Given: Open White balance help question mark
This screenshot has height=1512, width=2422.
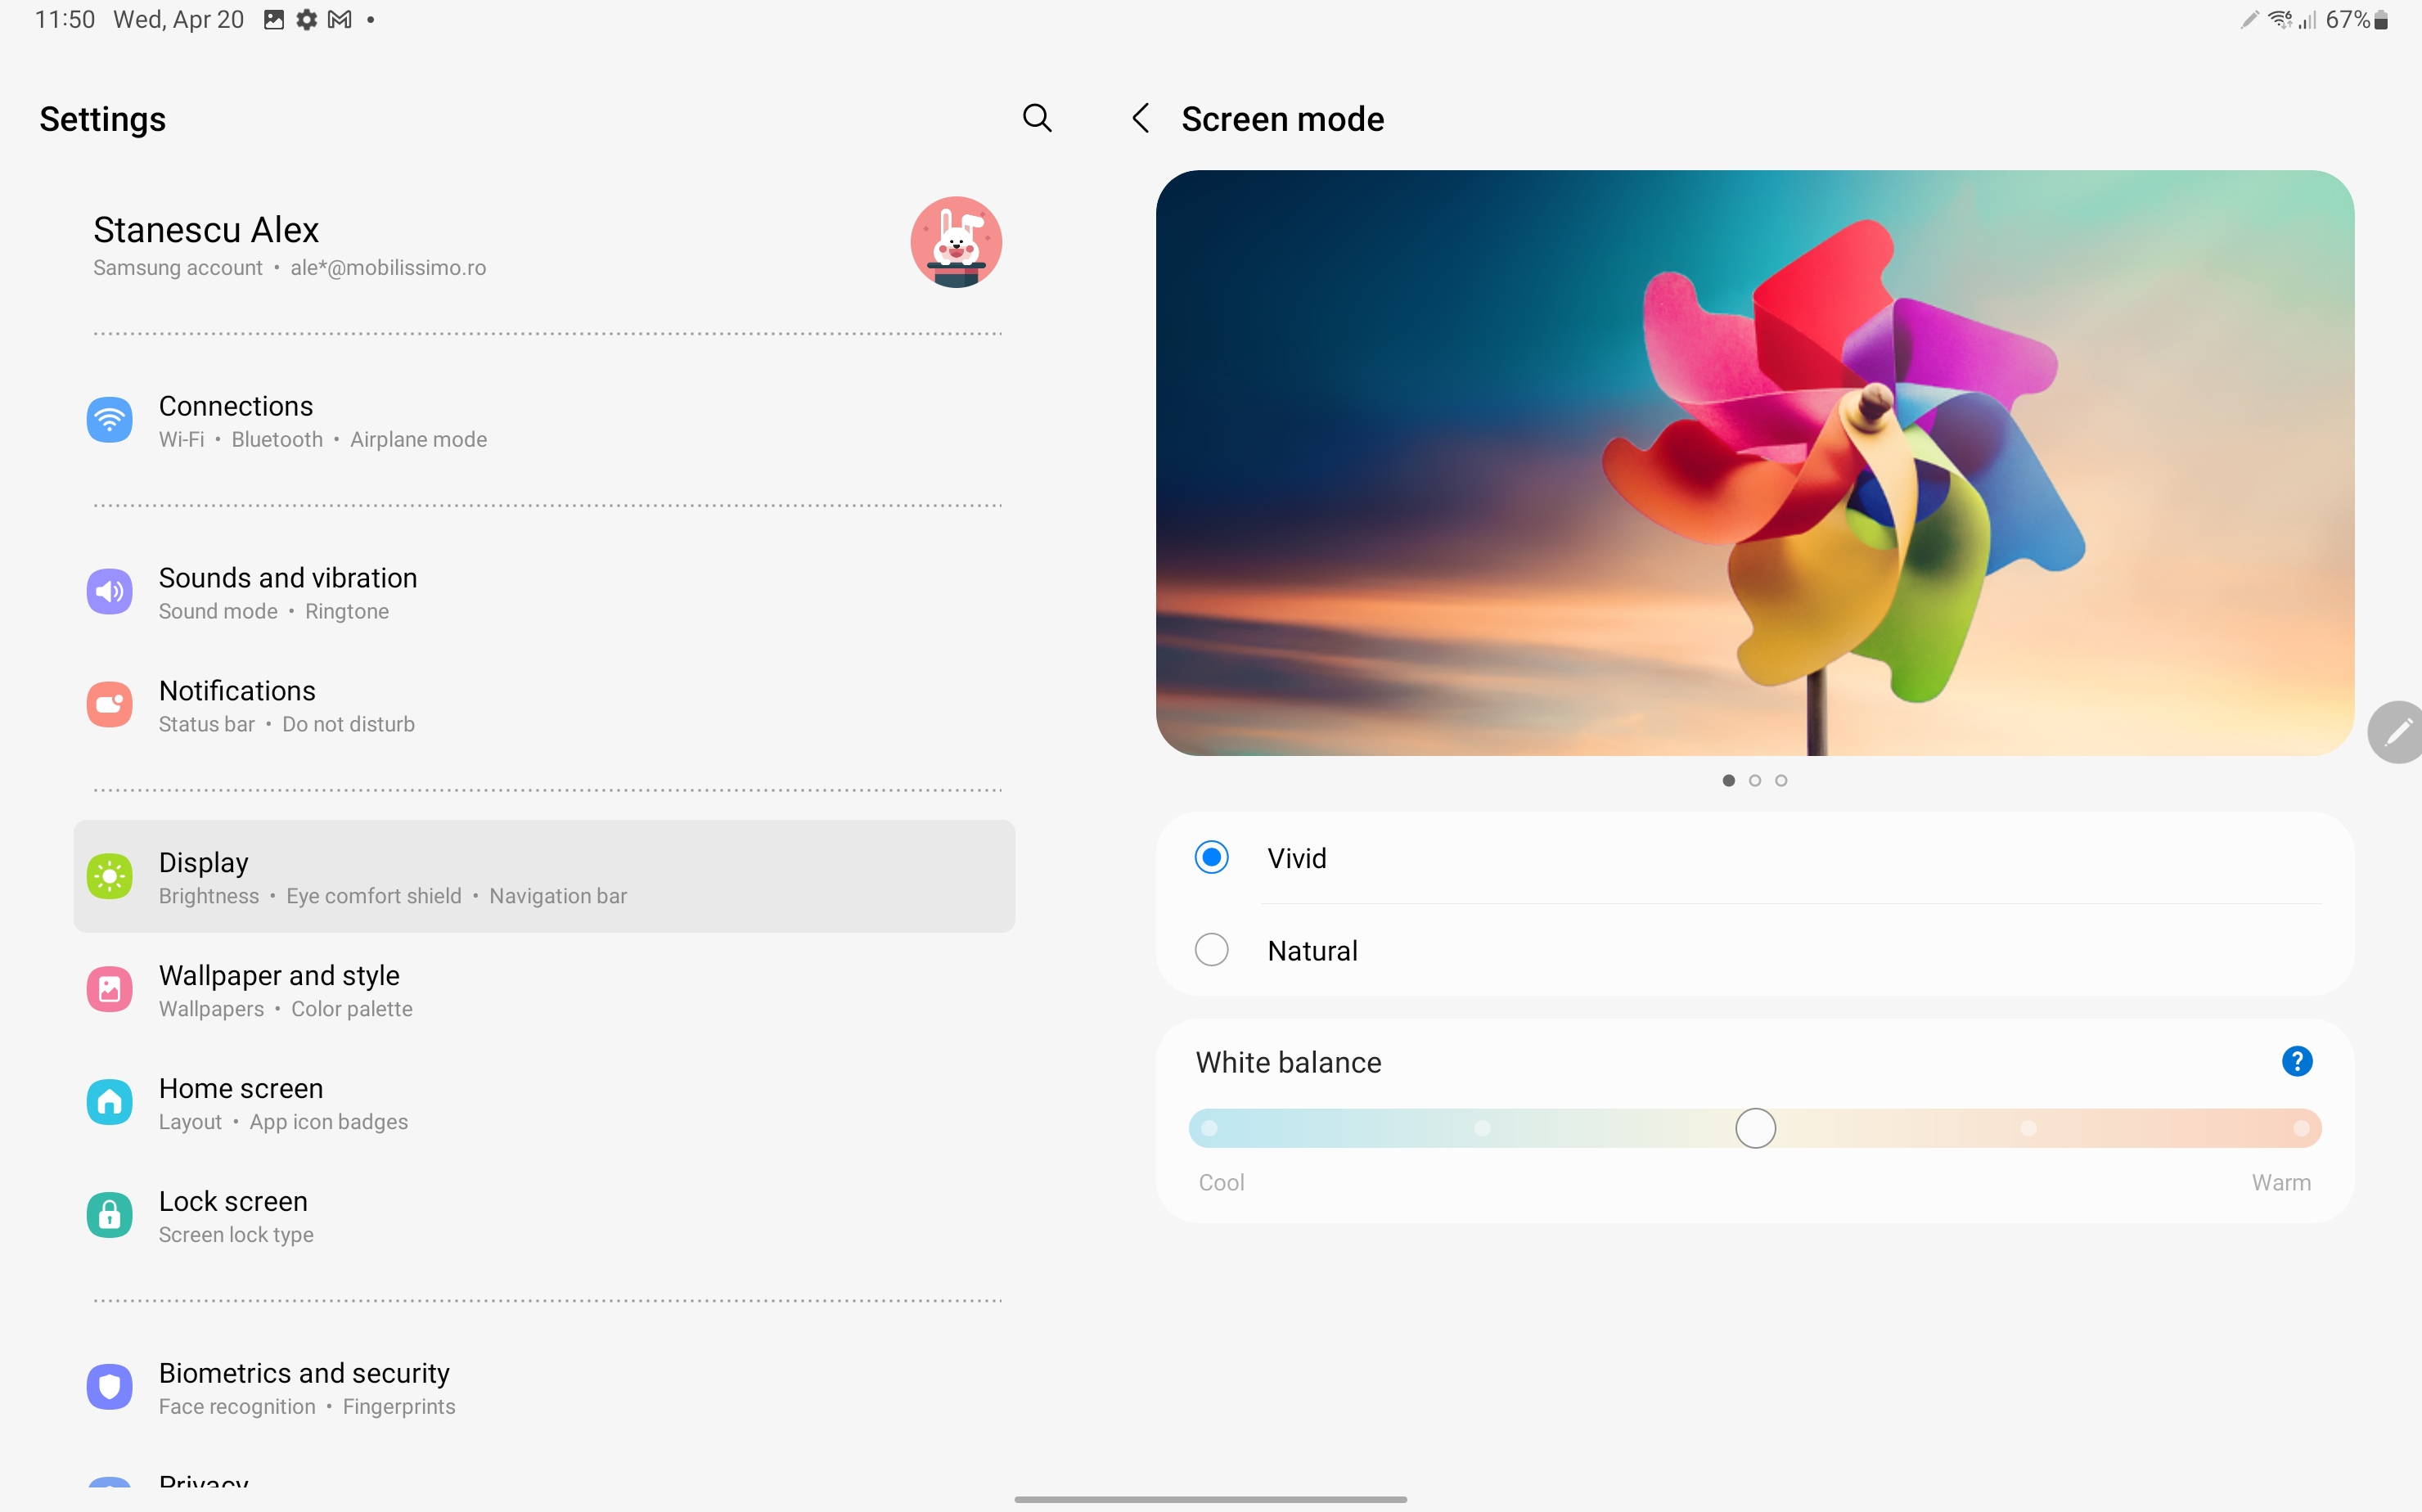Looking at the screenshot, I should pos(2297,1061).
